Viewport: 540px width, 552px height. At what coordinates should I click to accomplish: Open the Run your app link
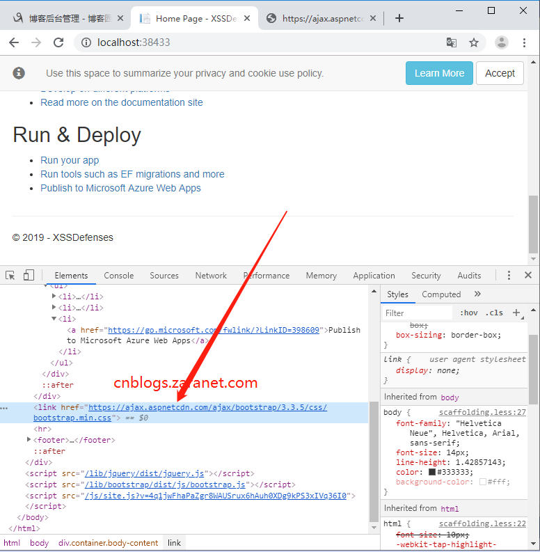pos(70,160)
